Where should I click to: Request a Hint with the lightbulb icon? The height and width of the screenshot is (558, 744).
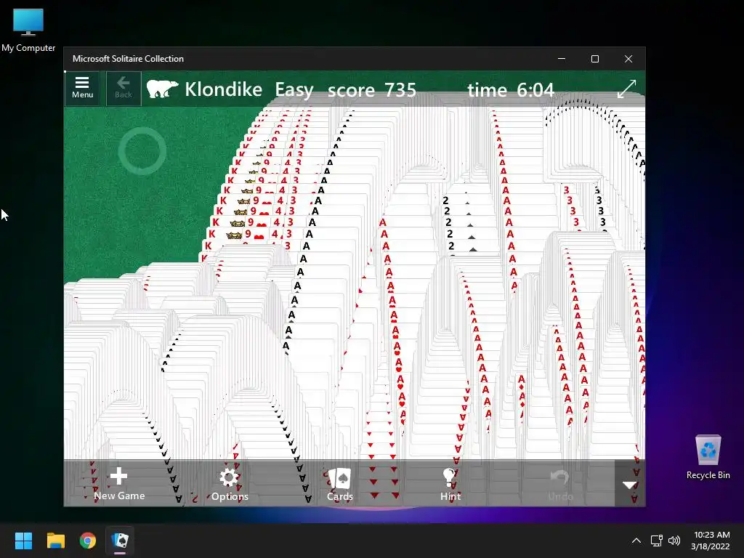click(x=450, y=485)
